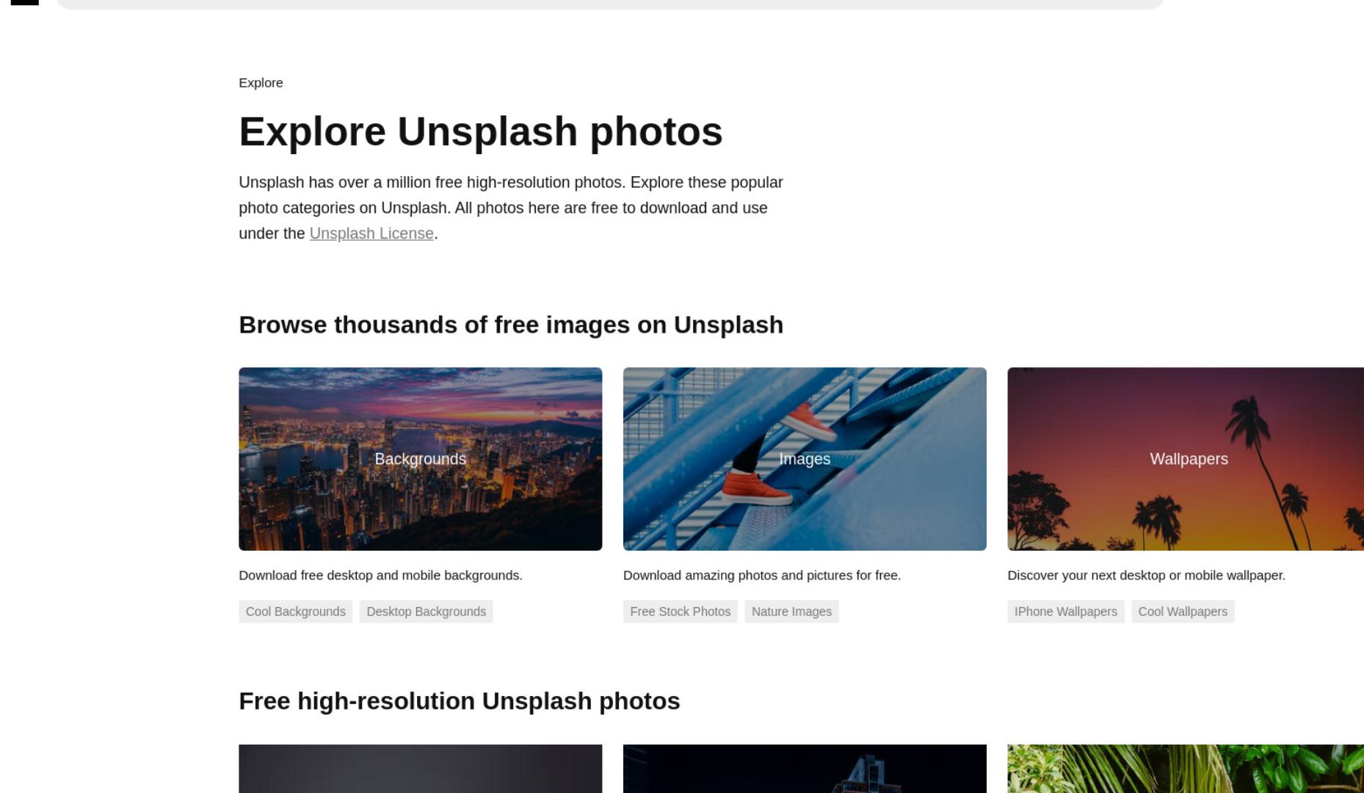This screenshot has width=1364, height=793.
Task: Select the IPhone Wallpapers tag
Action: click(1065, 612)
